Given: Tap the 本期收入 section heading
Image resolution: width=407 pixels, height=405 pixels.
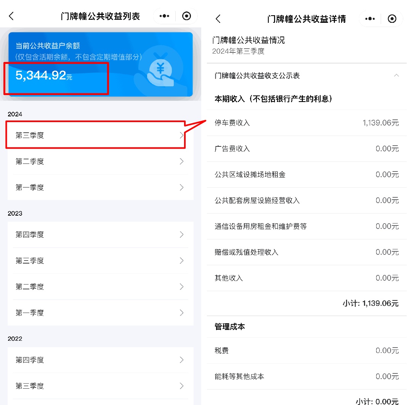Looking at the screenshot, I should (x=274, y=98).
